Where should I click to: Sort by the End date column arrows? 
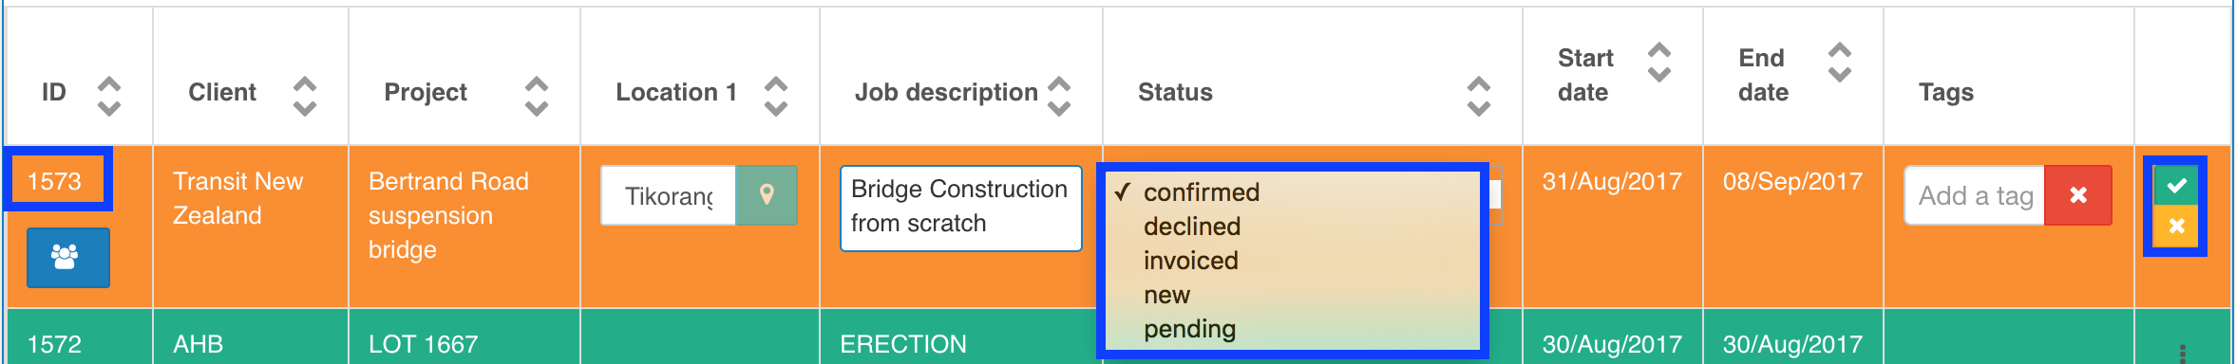pyautogui.click(x=1840, y=62)
